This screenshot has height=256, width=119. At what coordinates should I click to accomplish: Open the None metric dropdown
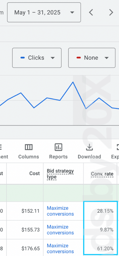[92, 58]
